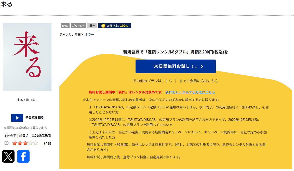Rate the movie one star
Image resolution: width=294 pixels, height=171 pixels.
click(x=15, y=143)
